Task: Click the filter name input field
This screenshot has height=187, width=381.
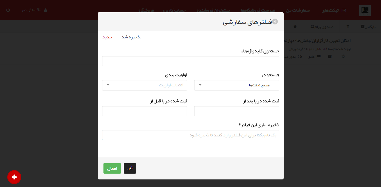Action: (x=190, y=135)
